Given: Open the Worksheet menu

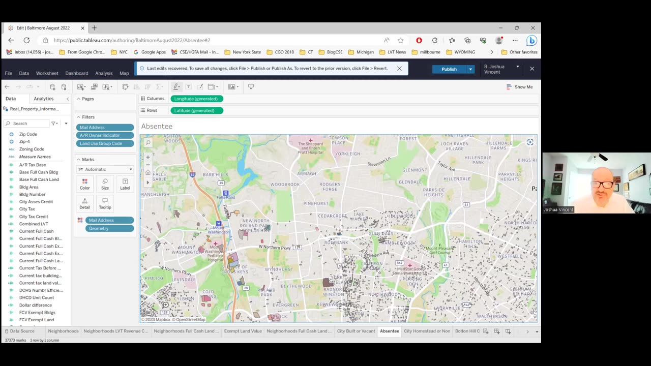Looking at the screenshot, I should tap(47, 73).
